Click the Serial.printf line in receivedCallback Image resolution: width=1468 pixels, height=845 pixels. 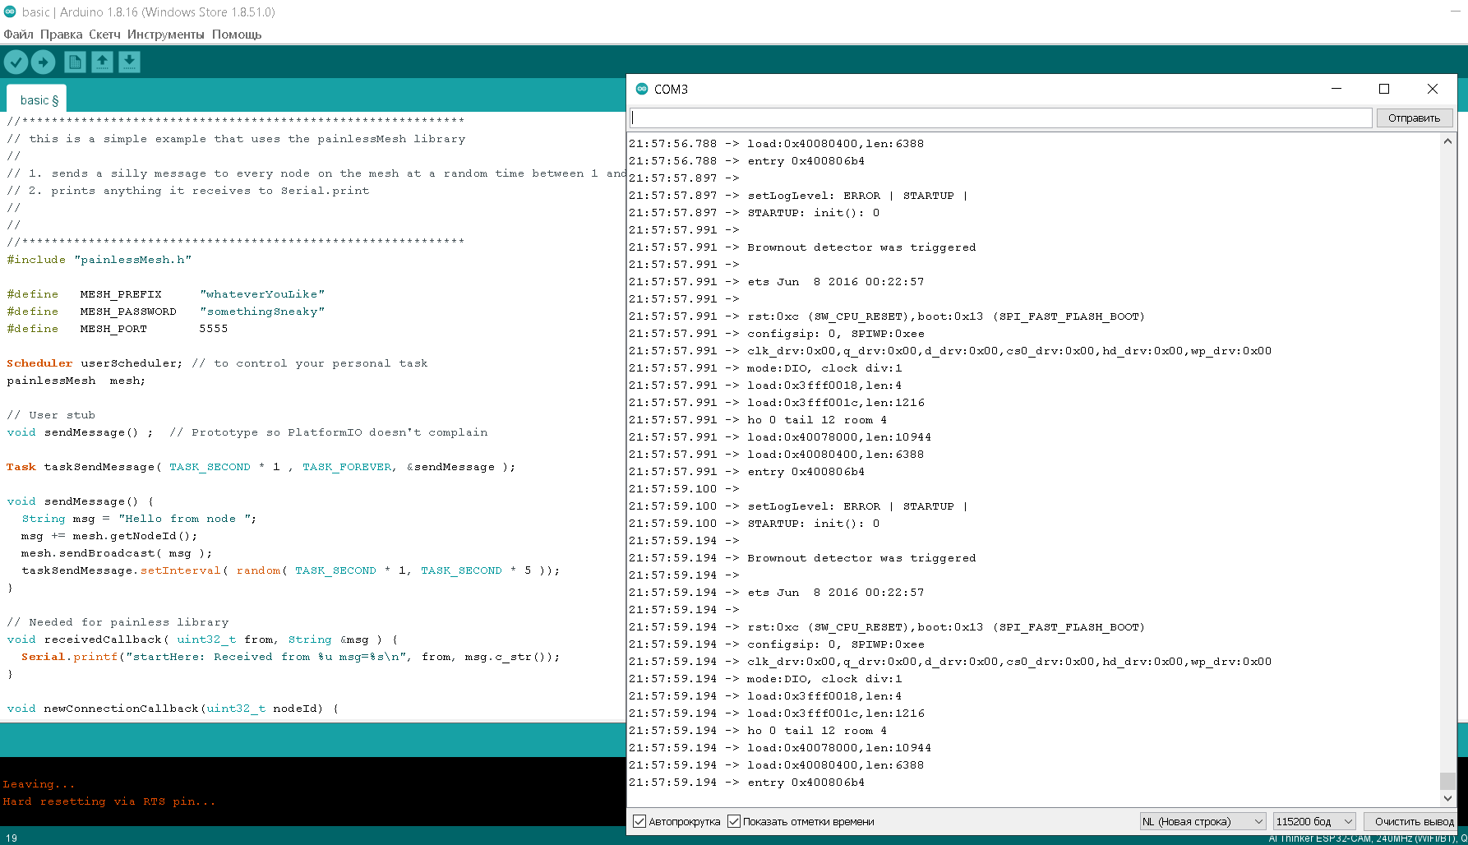pos(291,657)
